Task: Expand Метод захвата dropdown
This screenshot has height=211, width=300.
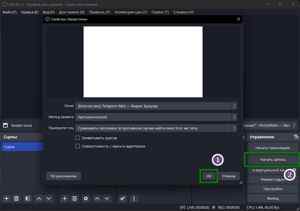Action: [x=156, y=117]
